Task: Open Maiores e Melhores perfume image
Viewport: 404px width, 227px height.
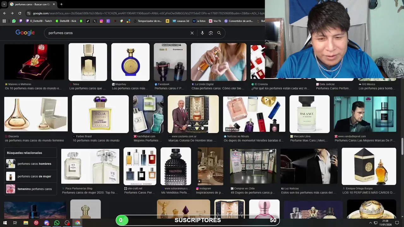Action: point(34,62)
